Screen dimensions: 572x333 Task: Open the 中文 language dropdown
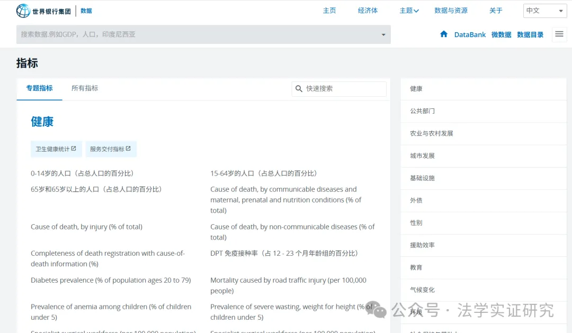click(x=545, y=11)
